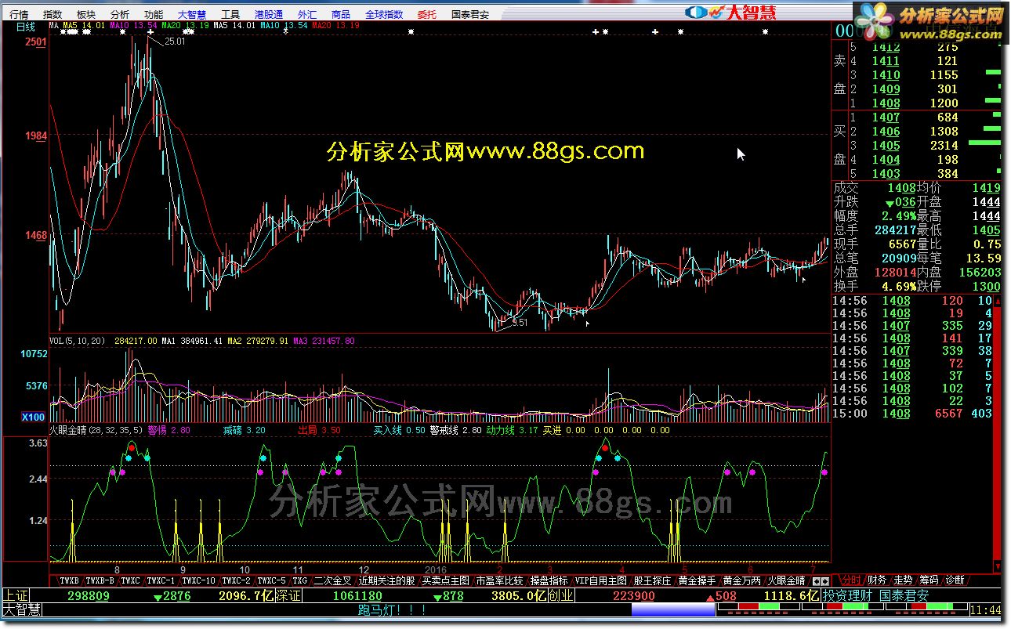Viewport: 1011px width, 629px height.
Task: Open the 大智慧 menu in the menu bar
Action: tap(193, 14)
